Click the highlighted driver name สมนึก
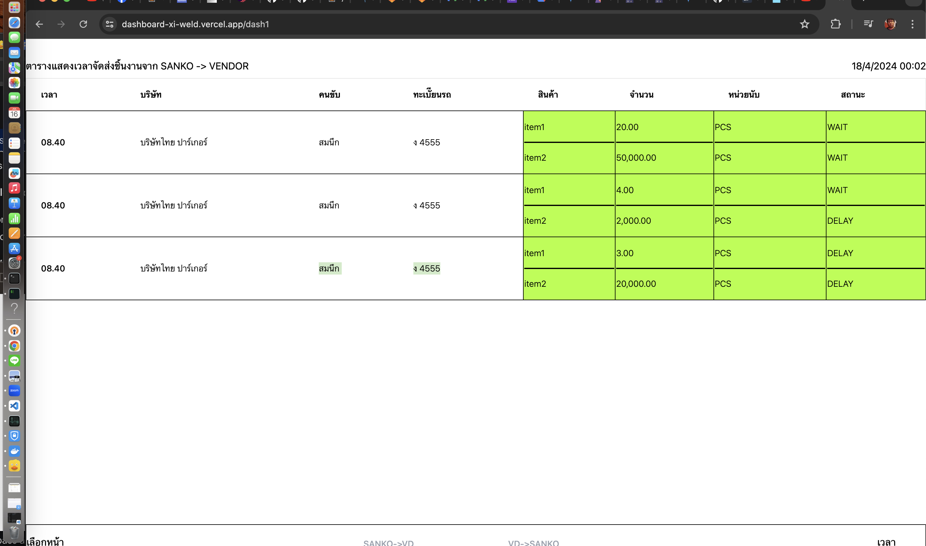 click(329, 269)
